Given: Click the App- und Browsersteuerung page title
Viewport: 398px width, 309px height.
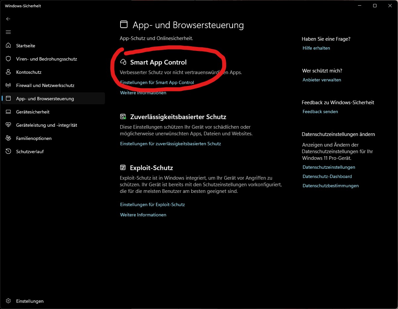Looking at the screenshot, I should [x=188, y=25].
